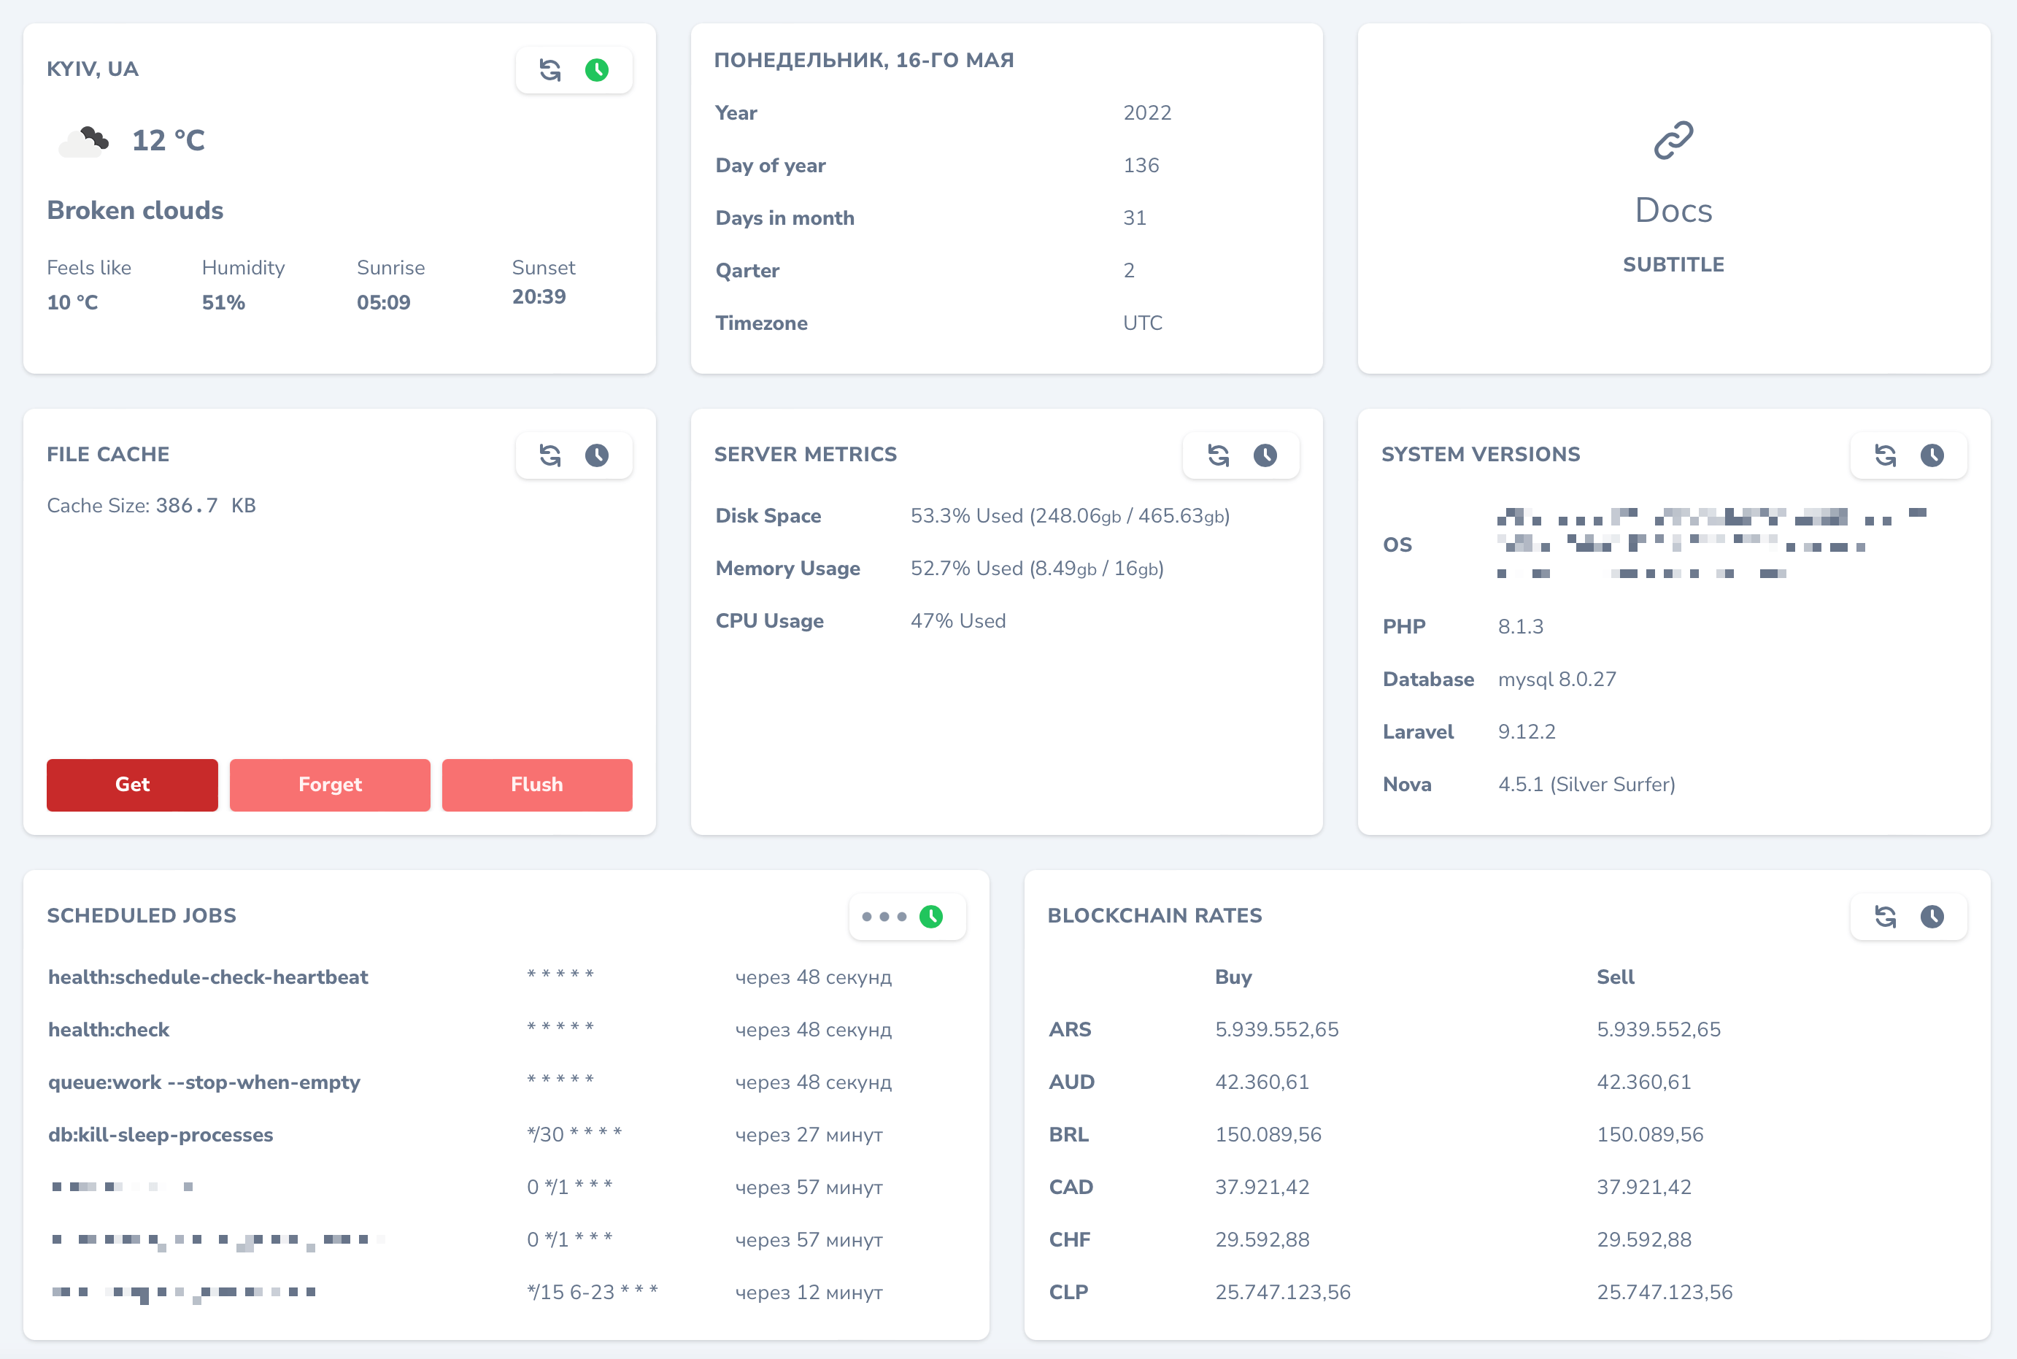The height and width of the screenshot is (1359, 2017).
Task: Click the Blockchain Rates clock icon
Action: coord(1932,916)
